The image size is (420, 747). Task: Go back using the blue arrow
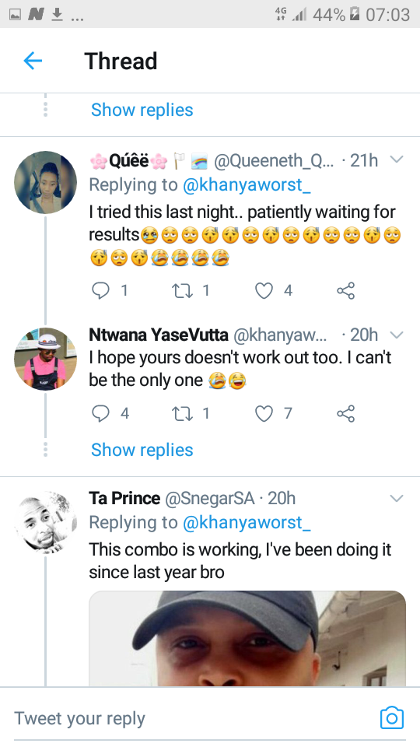pyautogui.click(x=33, y=61)
